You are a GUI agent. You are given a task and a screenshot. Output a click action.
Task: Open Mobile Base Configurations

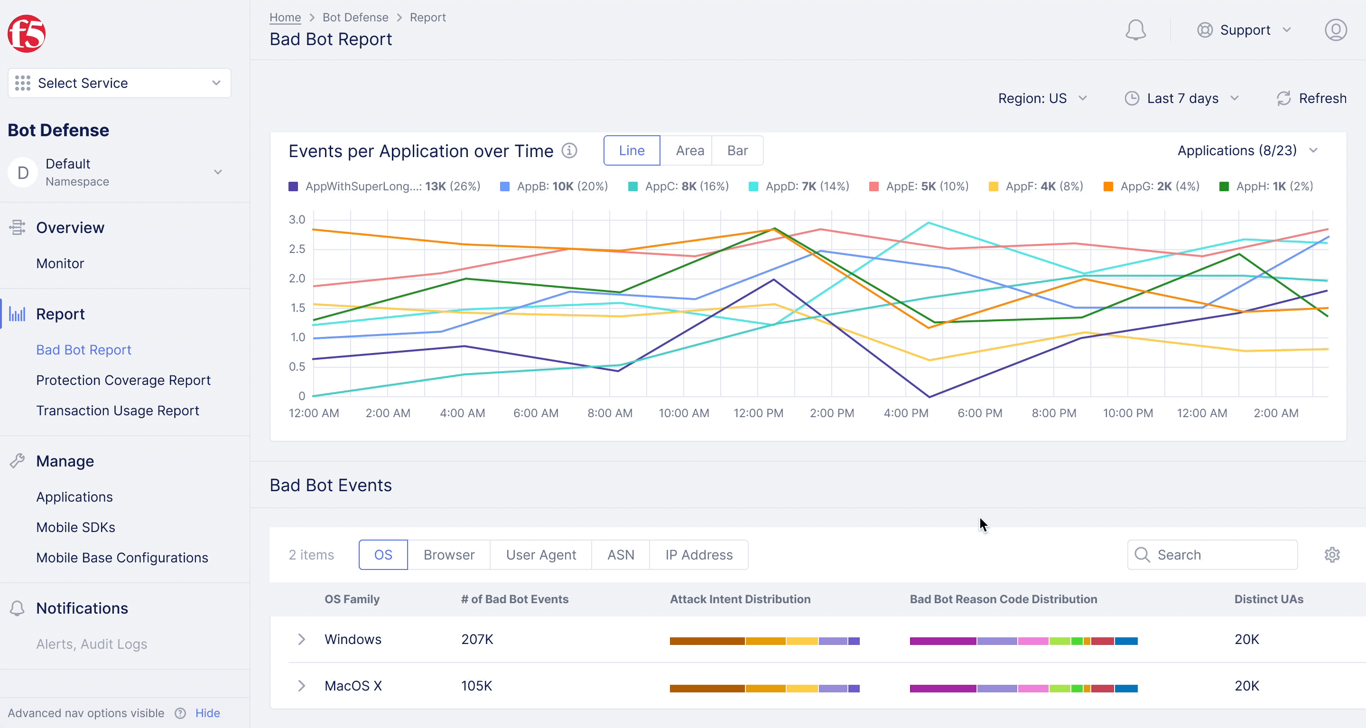[x=122, y=558]
